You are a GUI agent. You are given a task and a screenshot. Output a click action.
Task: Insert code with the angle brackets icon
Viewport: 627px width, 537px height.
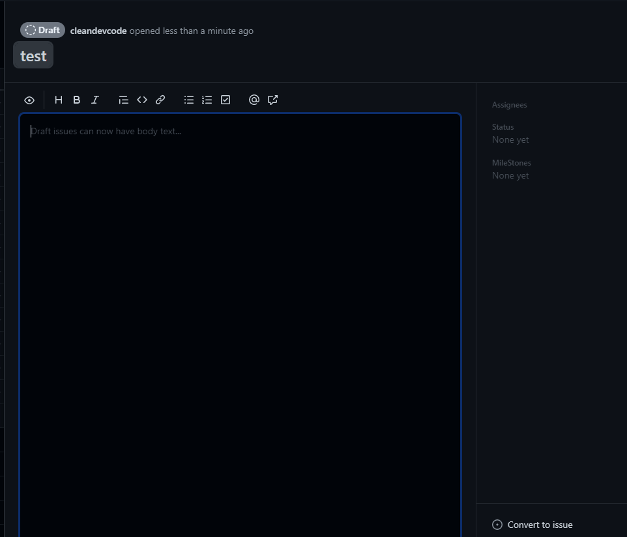(142, 100)
